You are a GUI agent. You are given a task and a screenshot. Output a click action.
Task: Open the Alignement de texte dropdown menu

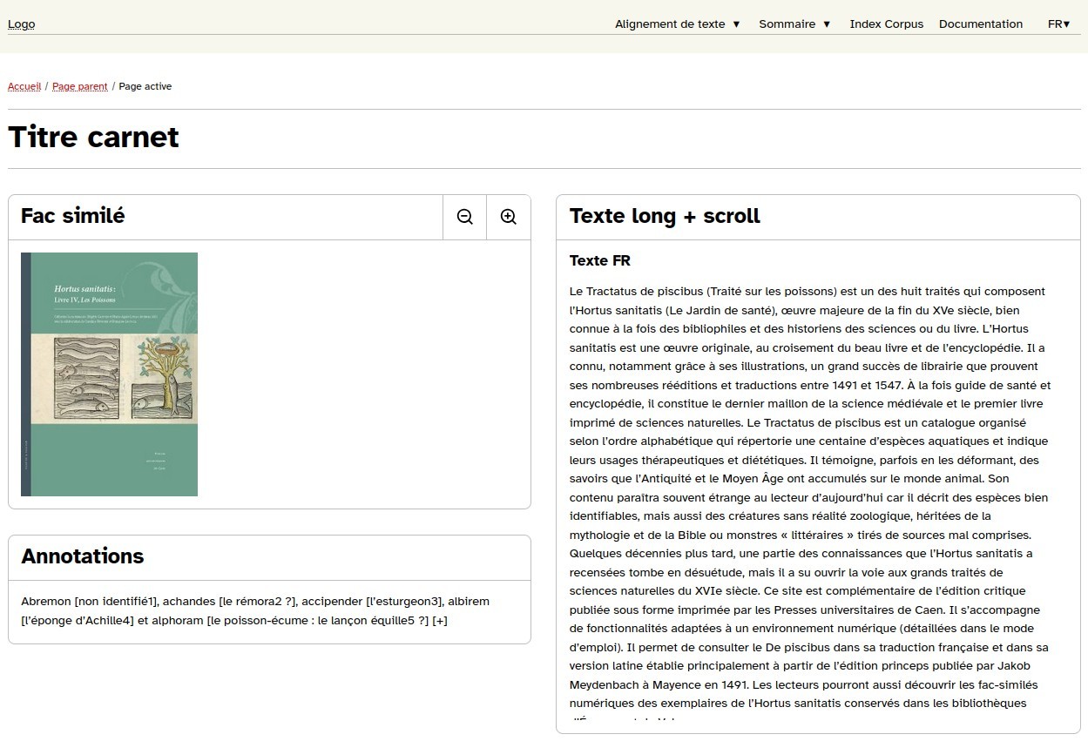point(678,24)
